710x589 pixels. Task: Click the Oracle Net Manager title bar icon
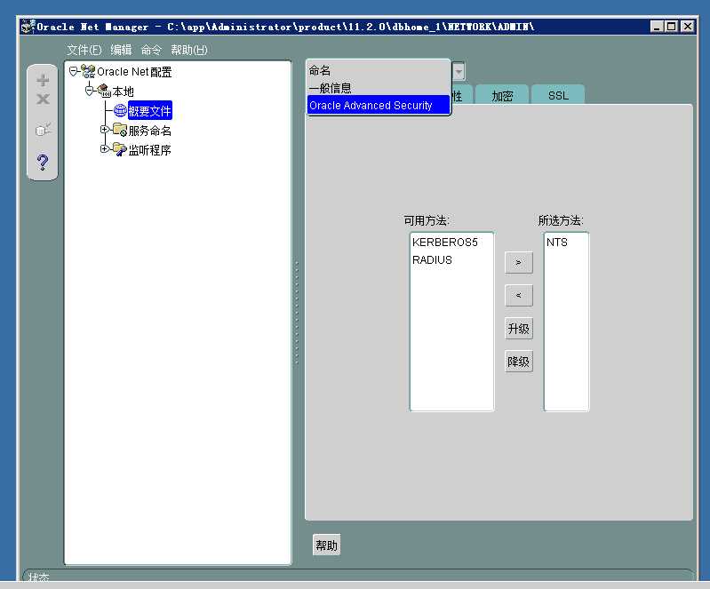pyautogui.click(x=28, y=27)
